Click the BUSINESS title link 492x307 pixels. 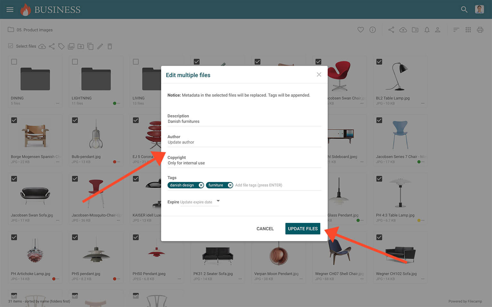tap(57, 10)
